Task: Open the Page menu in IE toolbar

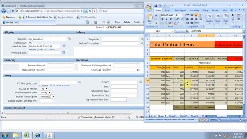Action: click(x=118, y=22)
